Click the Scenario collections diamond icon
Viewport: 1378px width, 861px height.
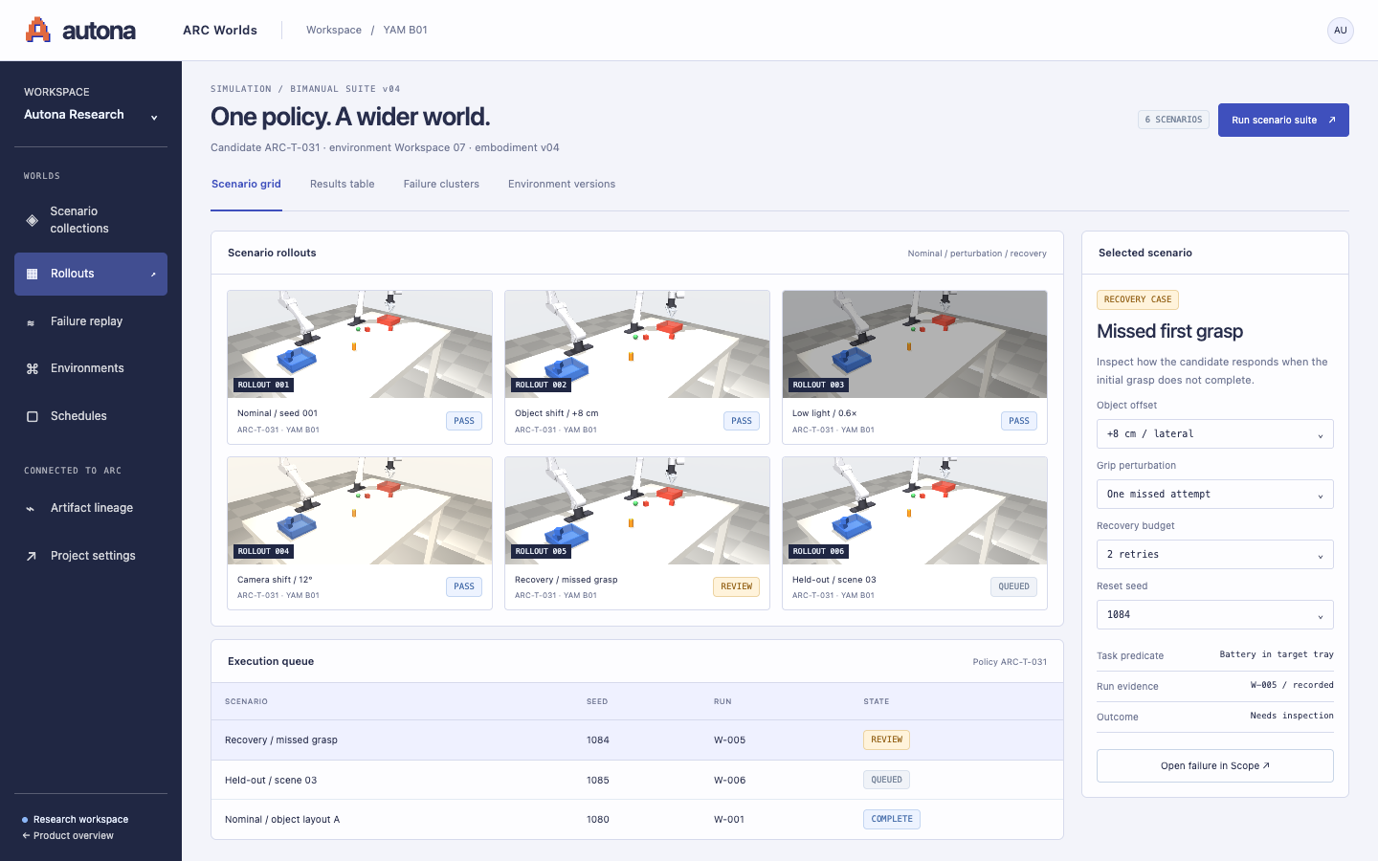coord(32,220)
